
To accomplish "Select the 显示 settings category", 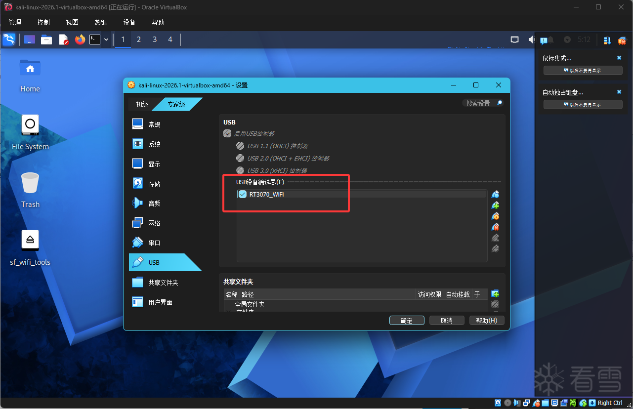I will [166, 164].
